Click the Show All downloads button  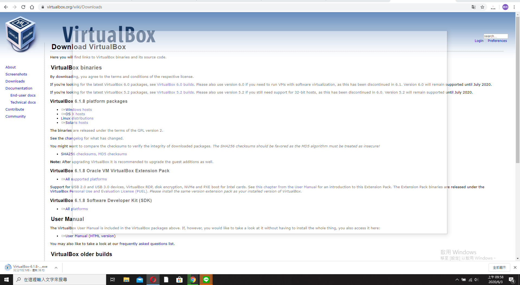pos(499,267)
